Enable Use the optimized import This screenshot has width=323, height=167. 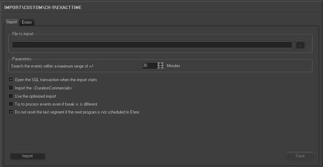(11, 96)
